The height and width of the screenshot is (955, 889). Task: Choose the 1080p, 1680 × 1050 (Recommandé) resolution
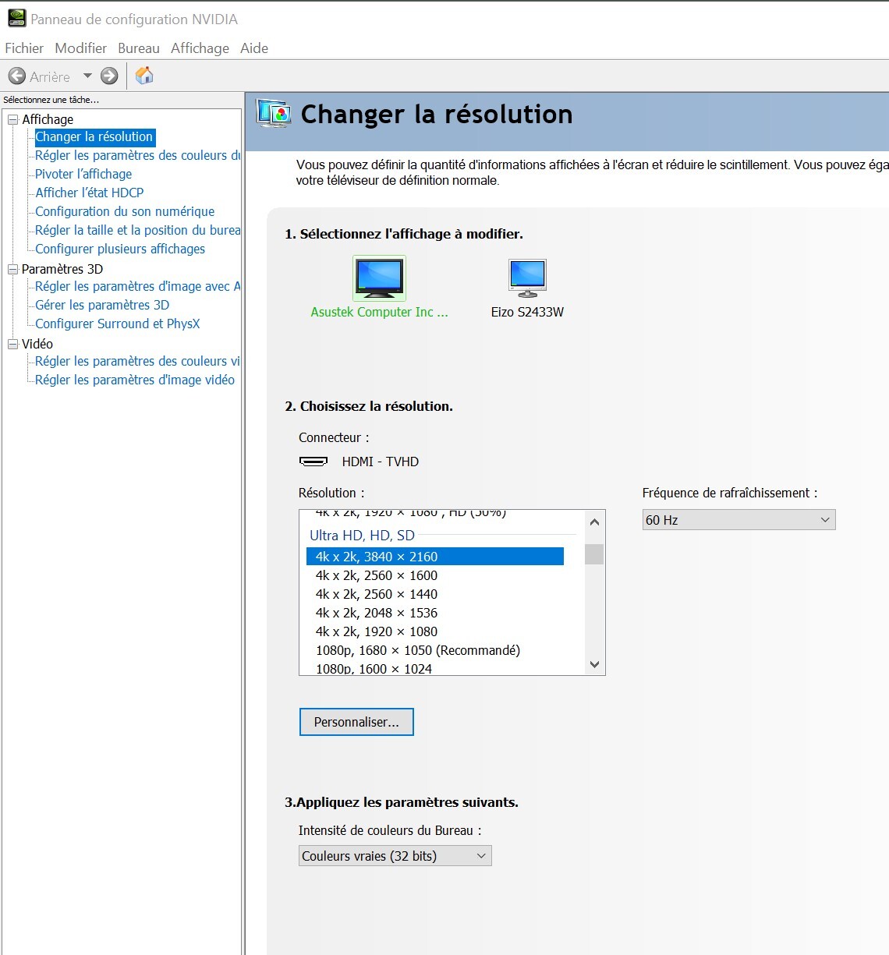(x=417, y=650)
